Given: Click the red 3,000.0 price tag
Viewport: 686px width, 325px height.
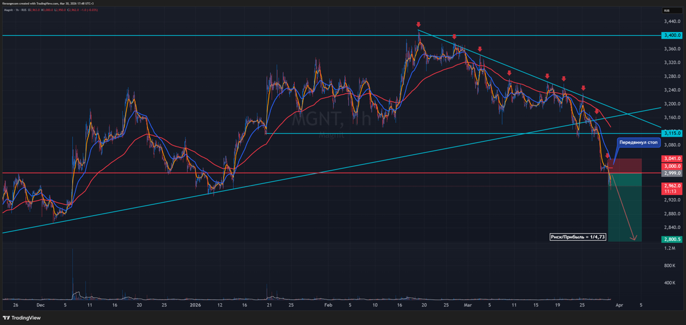Looking at the screenshot, I should (x=671, y=165).
